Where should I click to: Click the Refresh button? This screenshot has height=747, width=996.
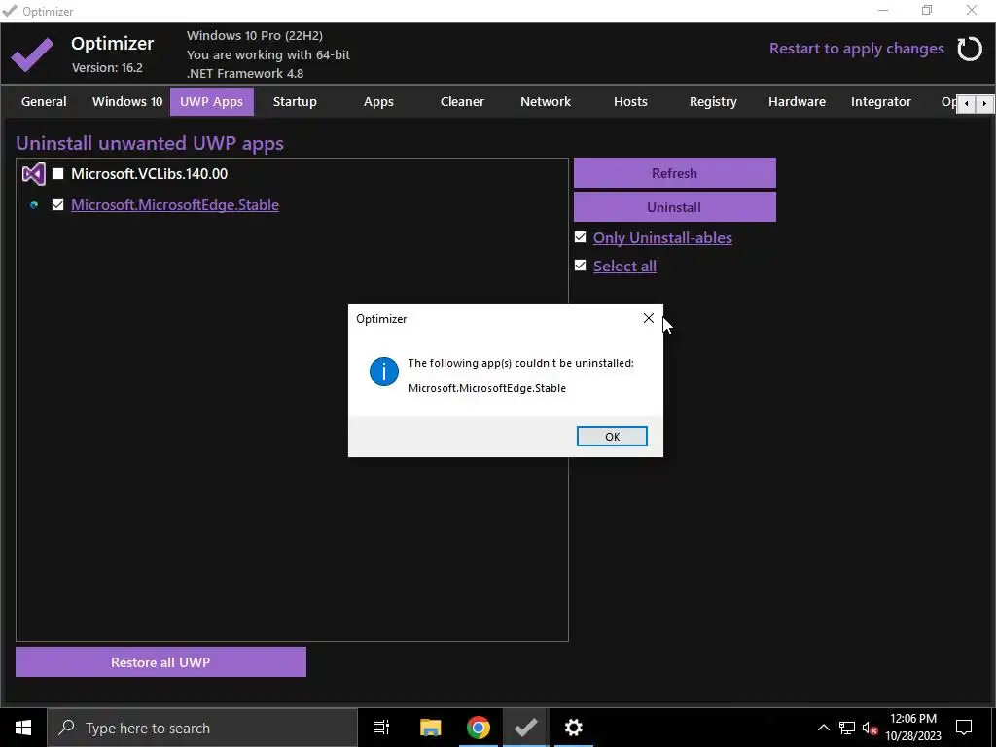click(x=675, y=173)
